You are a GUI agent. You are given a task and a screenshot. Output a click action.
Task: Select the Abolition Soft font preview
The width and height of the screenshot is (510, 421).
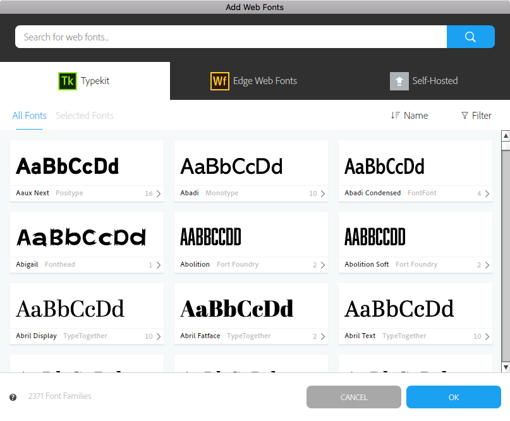375,236
